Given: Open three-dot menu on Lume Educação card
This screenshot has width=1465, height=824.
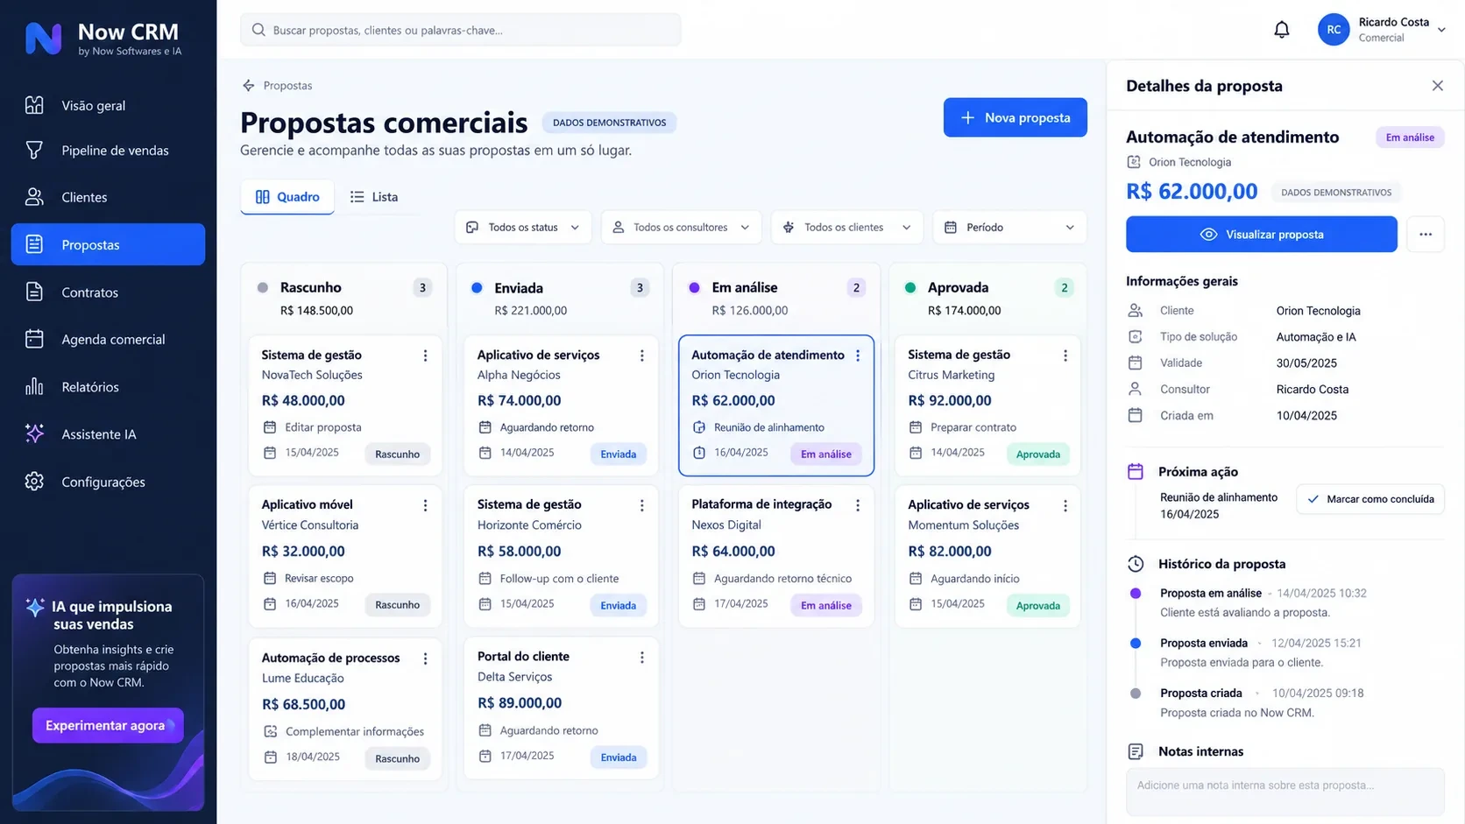Looking at the screenshot, I should (425, 658).
